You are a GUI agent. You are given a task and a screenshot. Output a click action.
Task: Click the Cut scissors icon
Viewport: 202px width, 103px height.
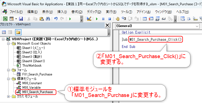pyautogui.click(x=29, y=19)
